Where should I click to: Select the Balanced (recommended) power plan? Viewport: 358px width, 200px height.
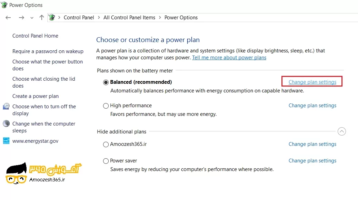click(106, 82)
